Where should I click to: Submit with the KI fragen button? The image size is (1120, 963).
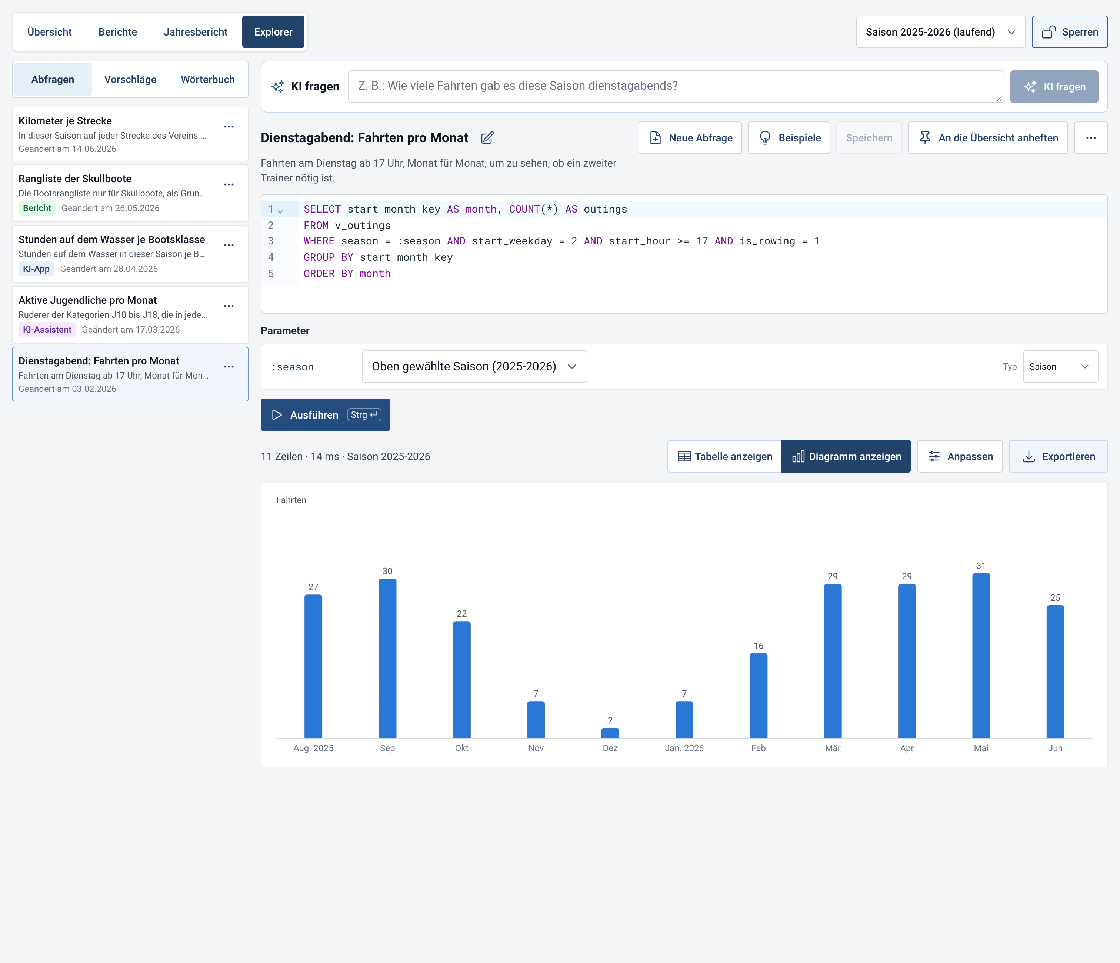(x=1054, y=87)
